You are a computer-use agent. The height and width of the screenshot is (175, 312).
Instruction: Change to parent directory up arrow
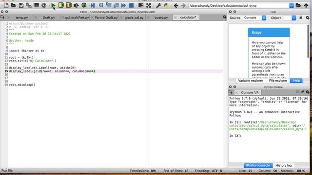pyautogui.click(x=306, y=5)
